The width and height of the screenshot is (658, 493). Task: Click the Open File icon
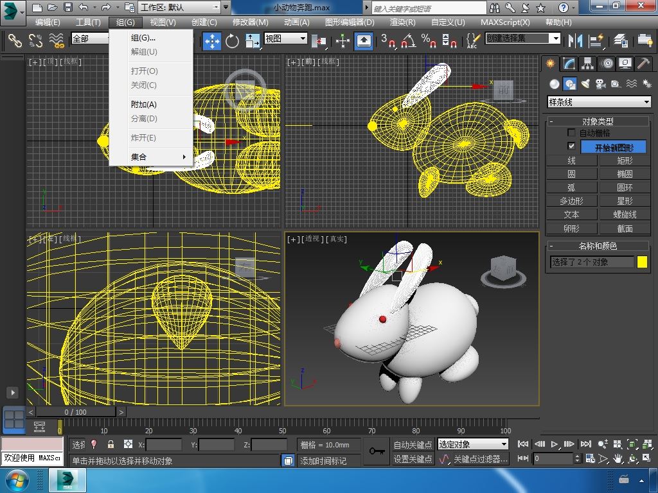pos(52,7)
